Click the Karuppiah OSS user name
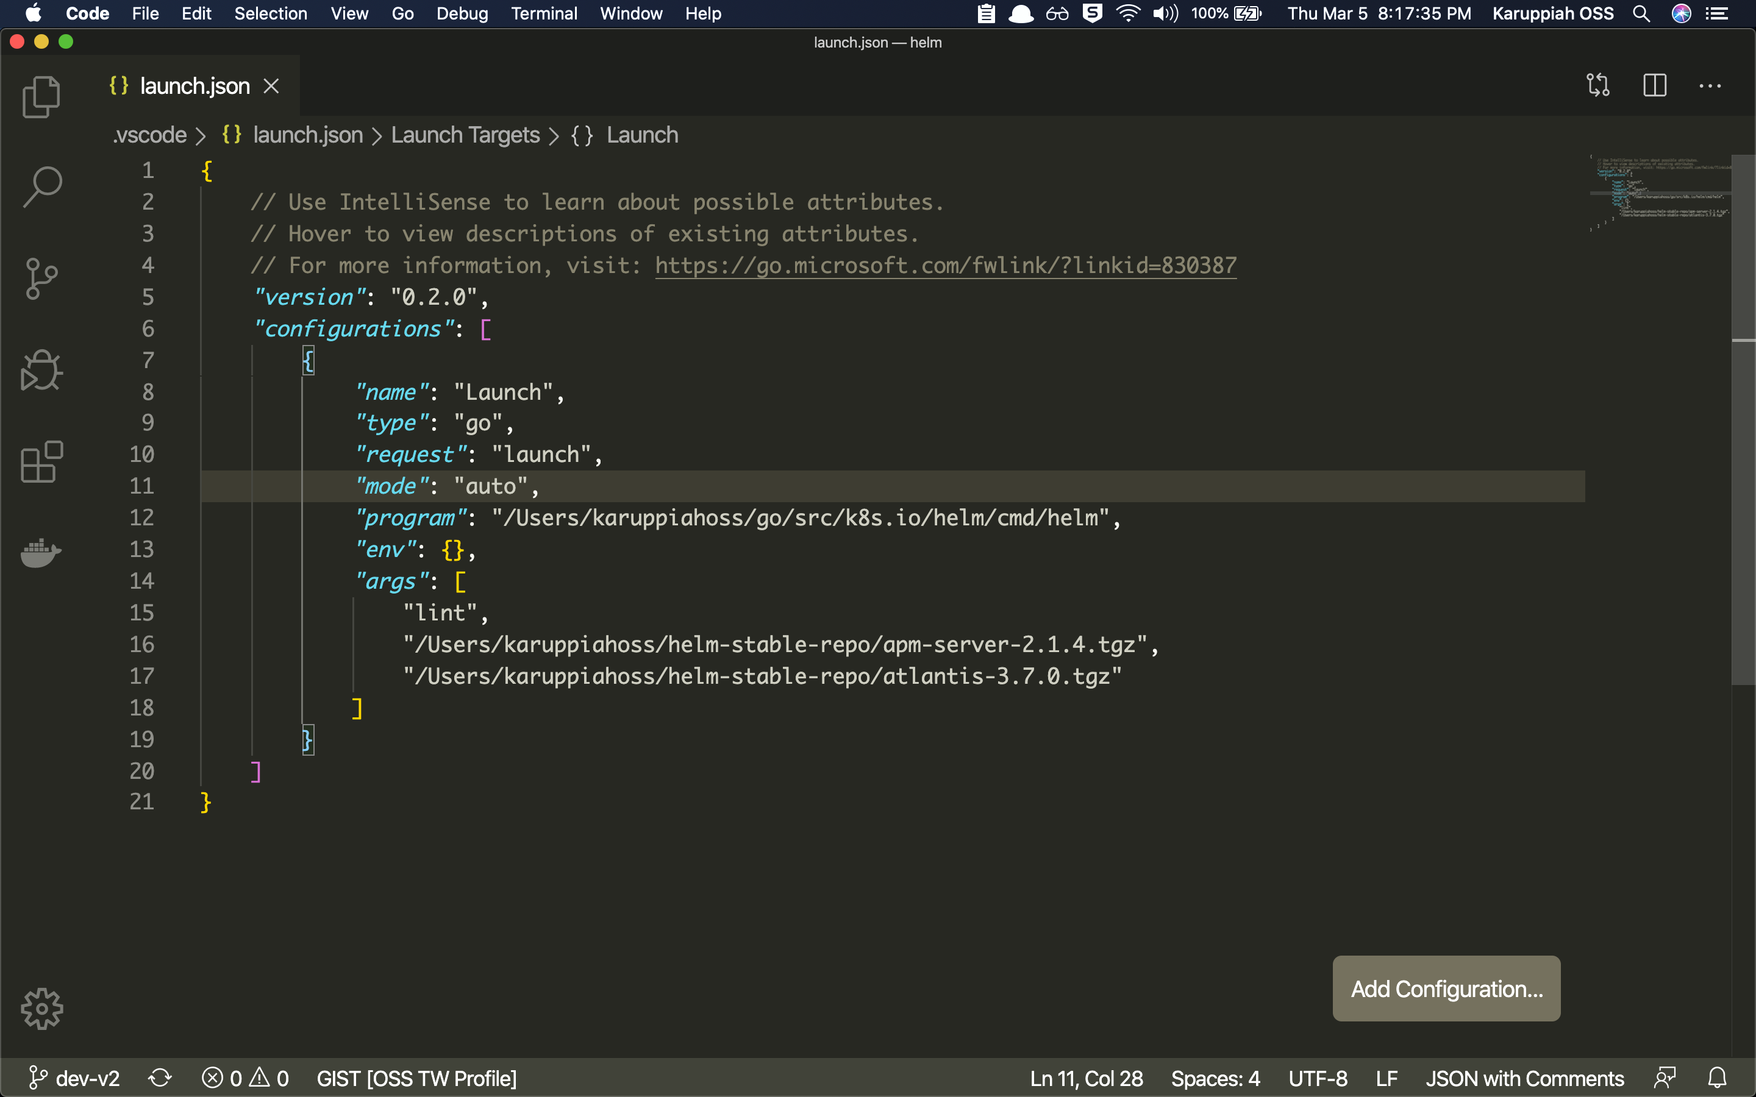1756x1097 pixels. point(1553,13)
